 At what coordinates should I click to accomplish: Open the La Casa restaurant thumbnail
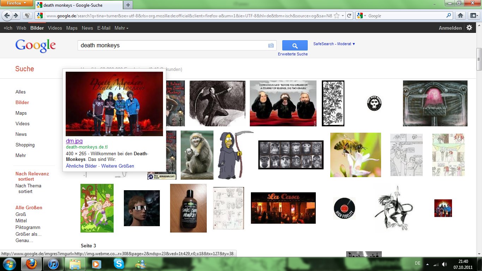(x=283, y=208)
